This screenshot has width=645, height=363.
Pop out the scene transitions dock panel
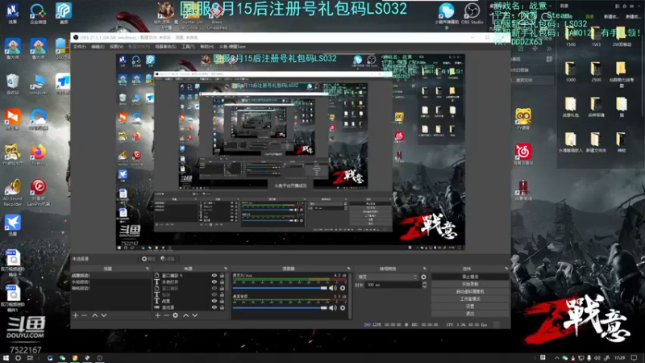(x=425, y=269)
